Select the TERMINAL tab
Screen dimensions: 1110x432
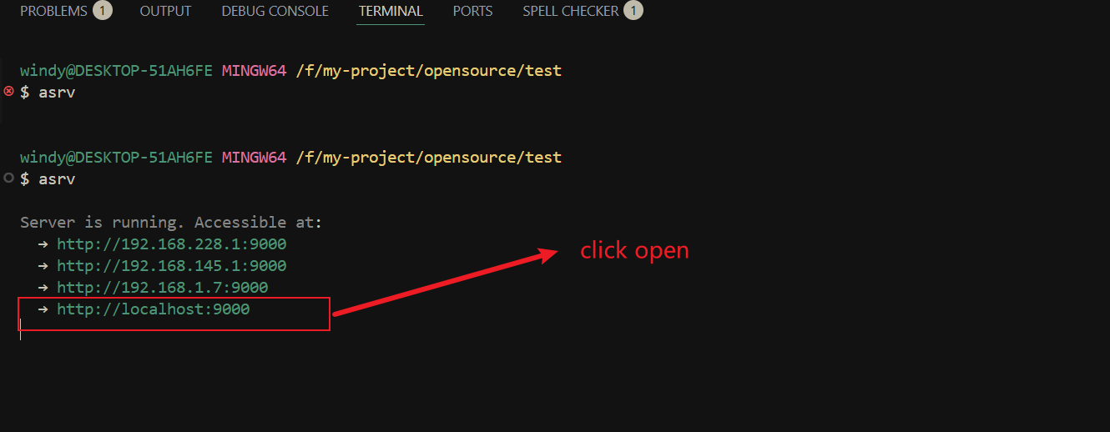391,11
